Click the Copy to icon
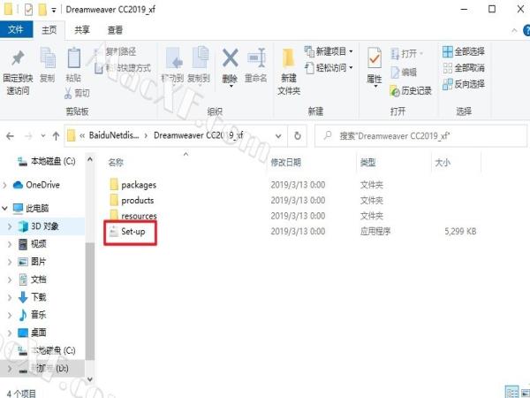Image resolution: width=530 pixels, height=398 pixels. 201,57
